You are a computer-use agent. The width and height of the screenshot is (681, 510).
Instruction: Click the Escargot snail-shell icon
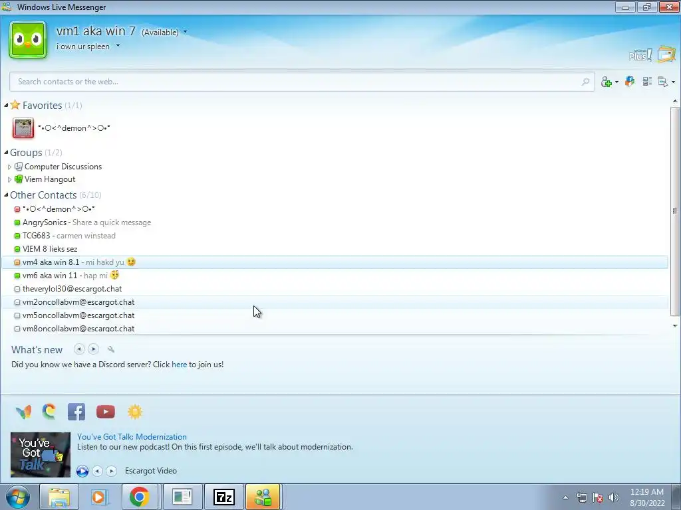pos(49,411)
